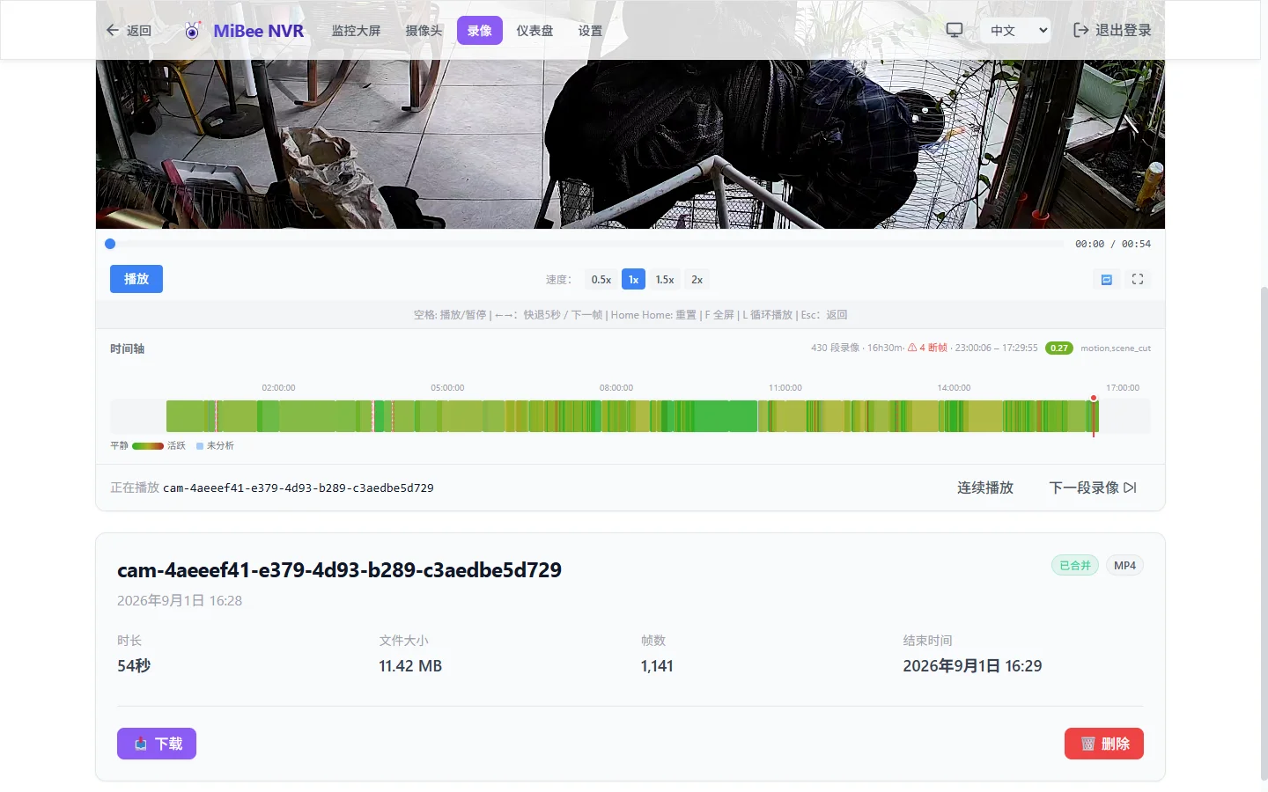Set playback speed to 1.5x

[665, 280]
